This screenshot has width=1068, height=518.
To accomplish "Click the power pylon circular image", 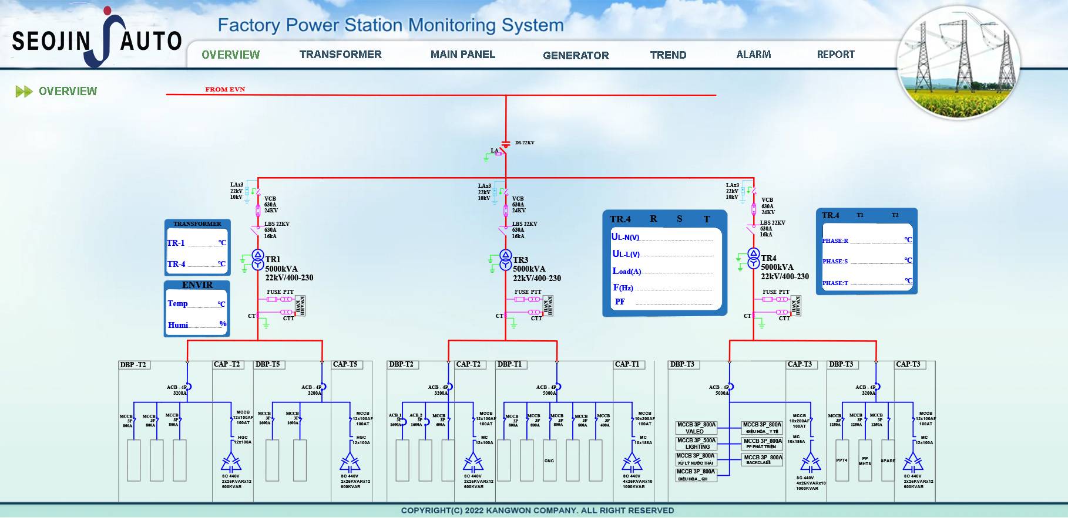I will (x=958, y=63).
